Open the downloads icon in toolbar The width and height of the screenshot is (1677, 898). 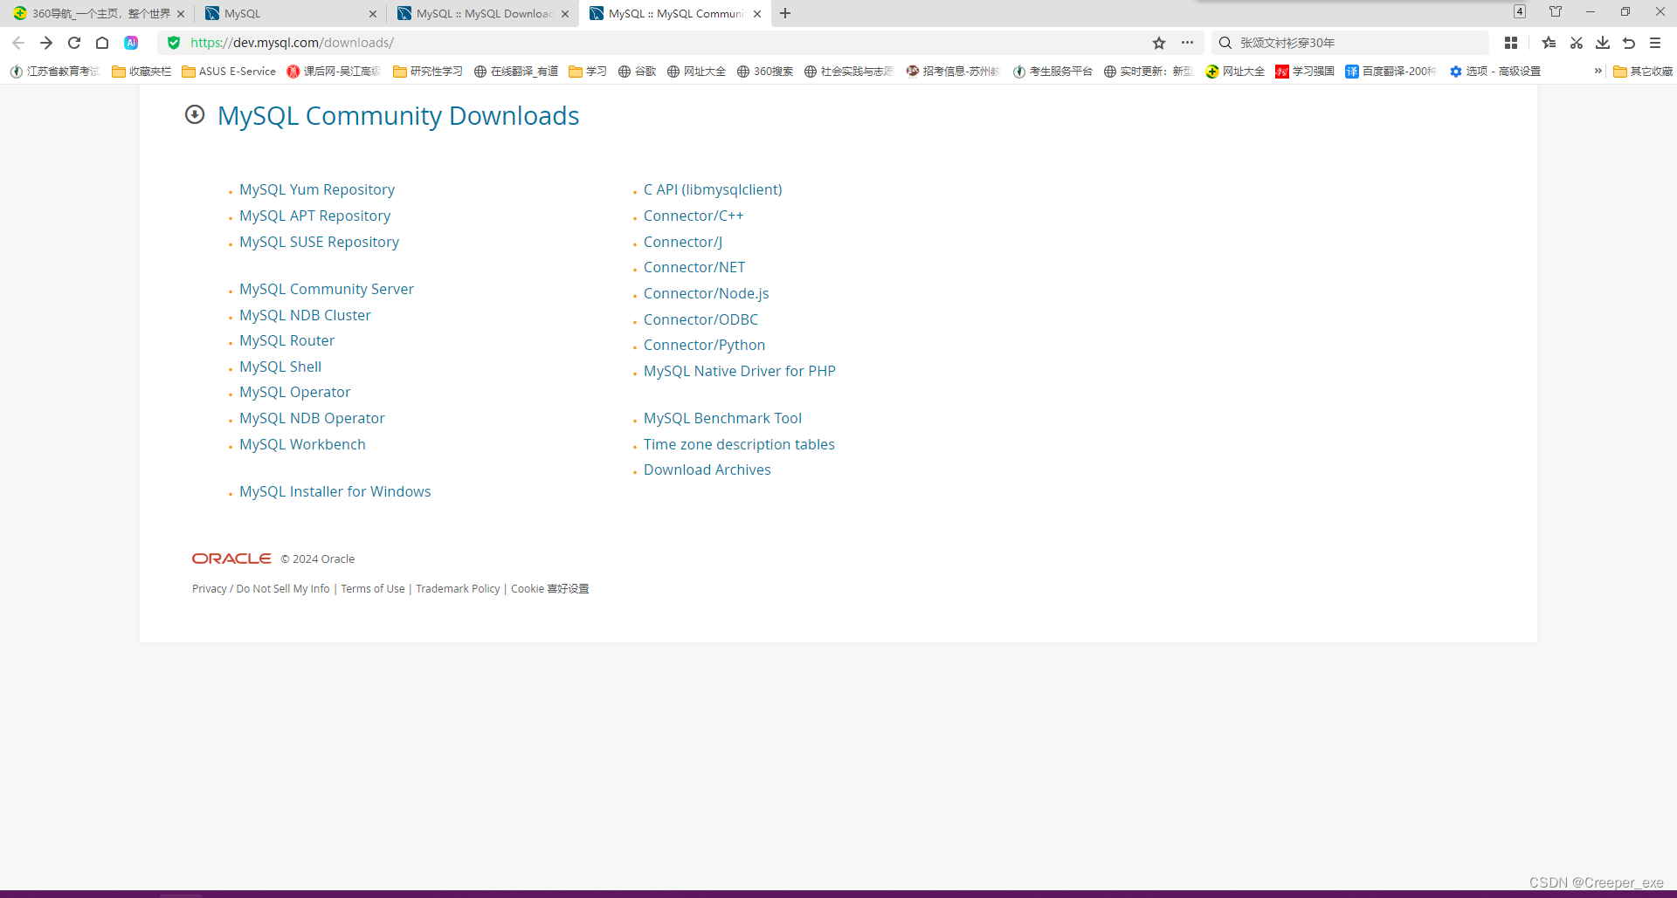(x=1603, y=43)
